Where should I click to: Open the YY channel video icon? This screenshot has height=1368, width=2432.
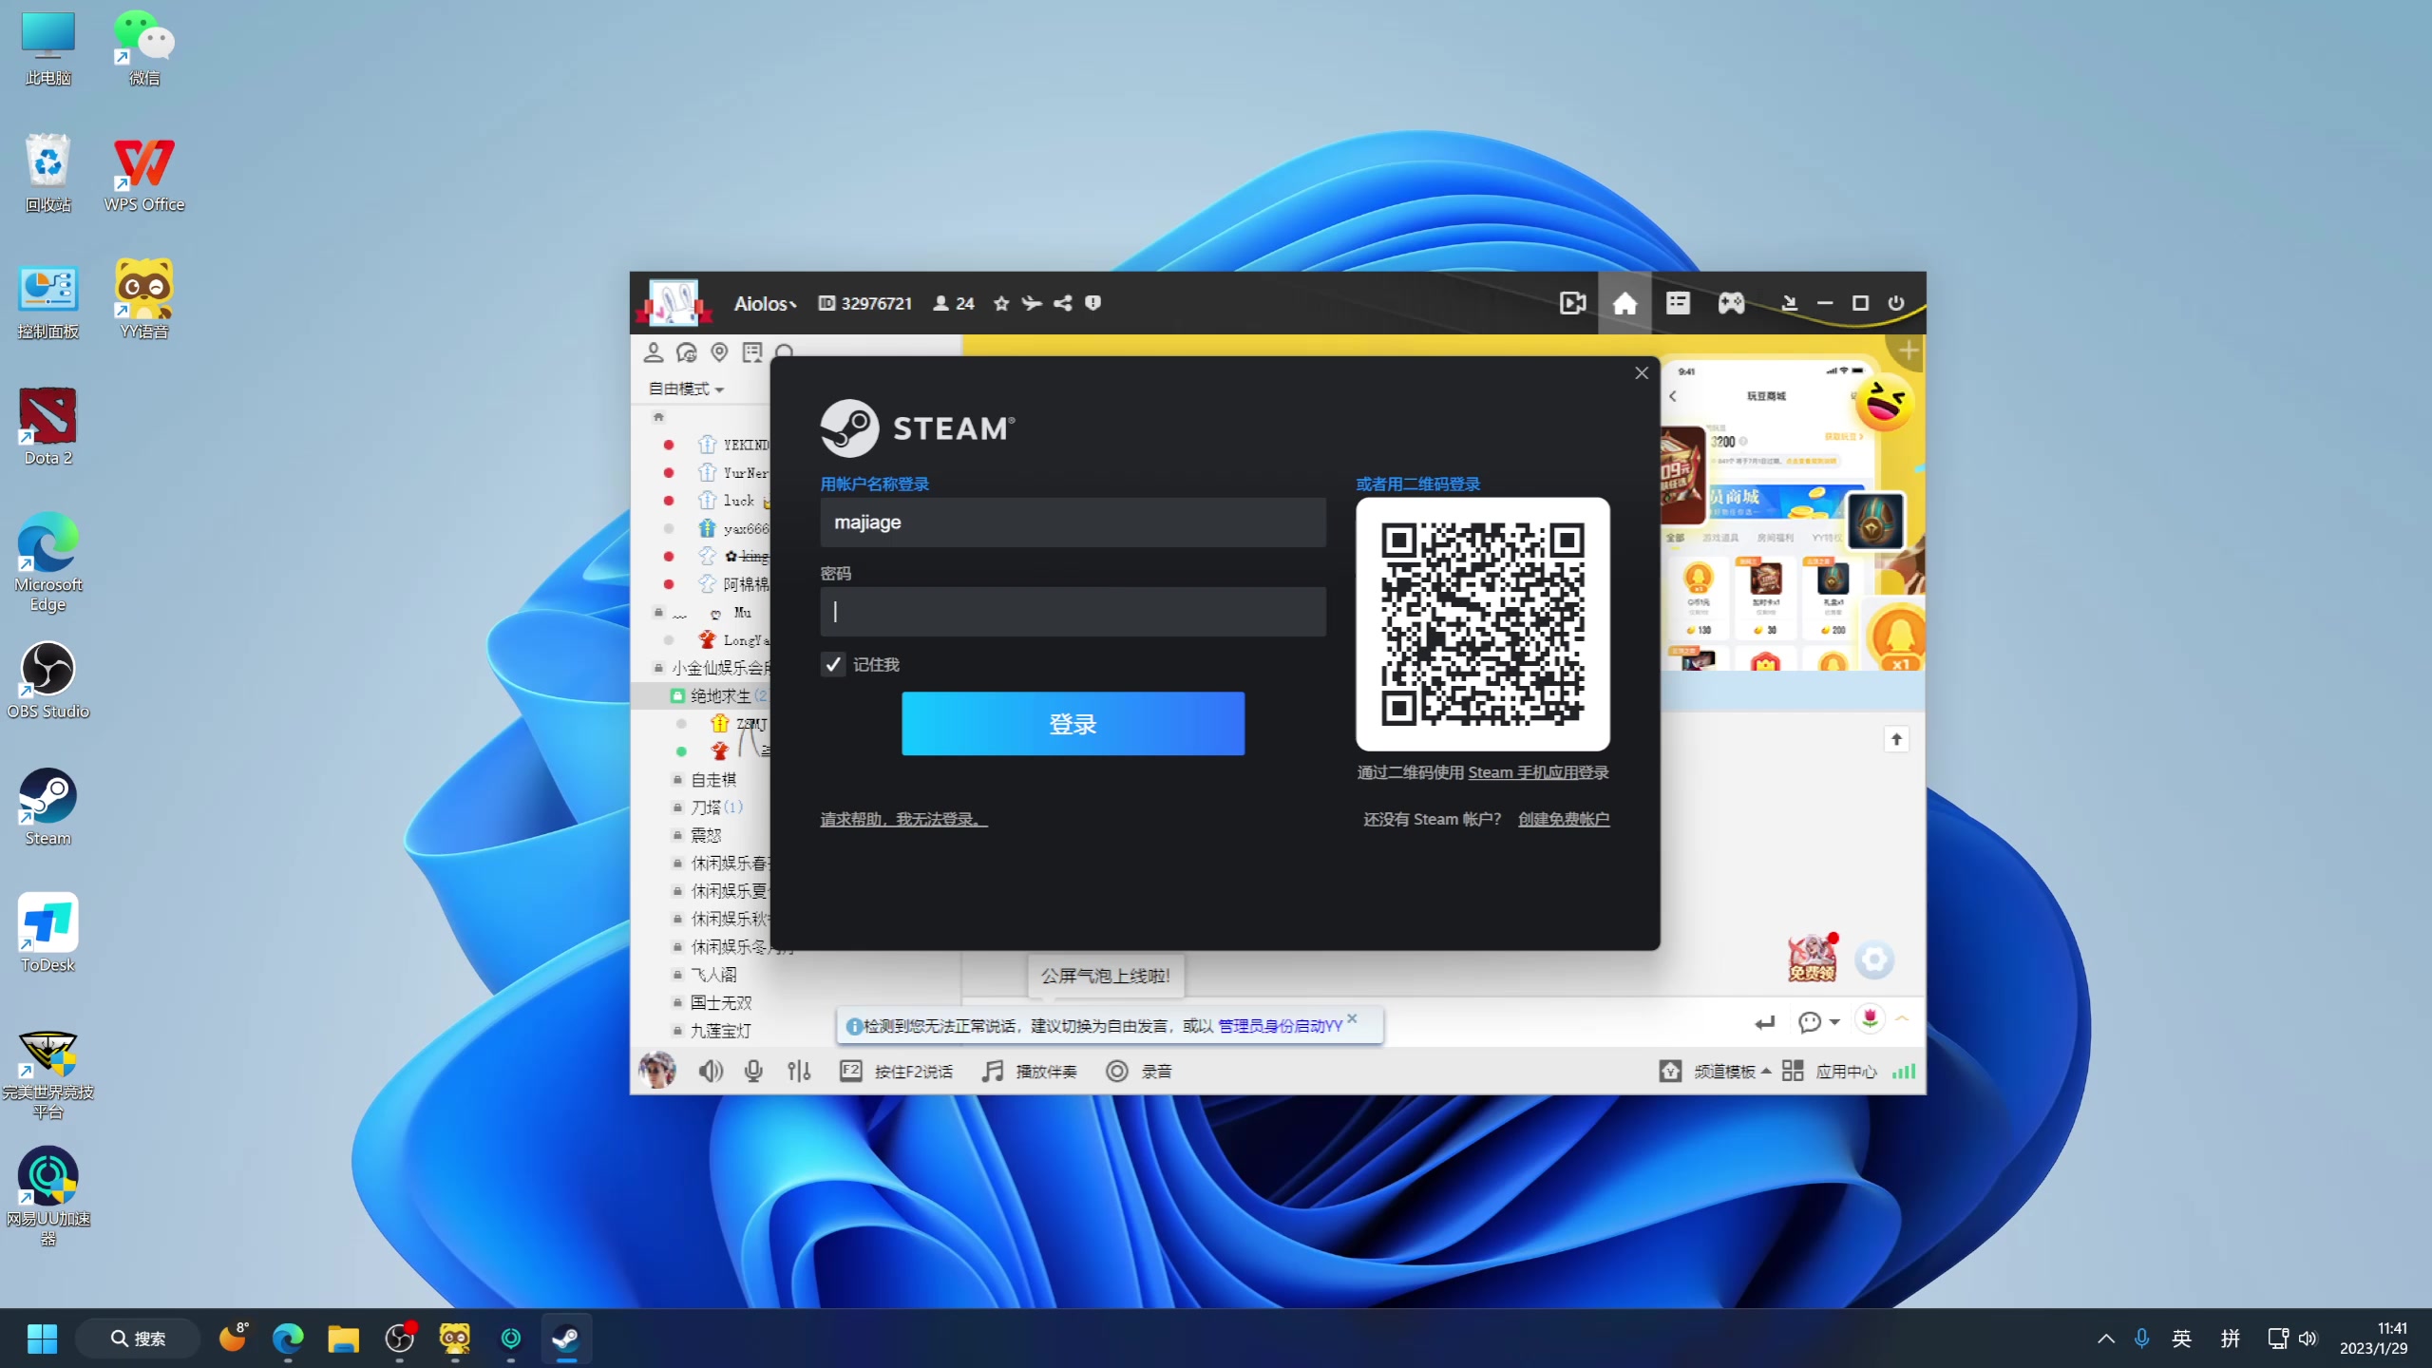point(1572,303)
